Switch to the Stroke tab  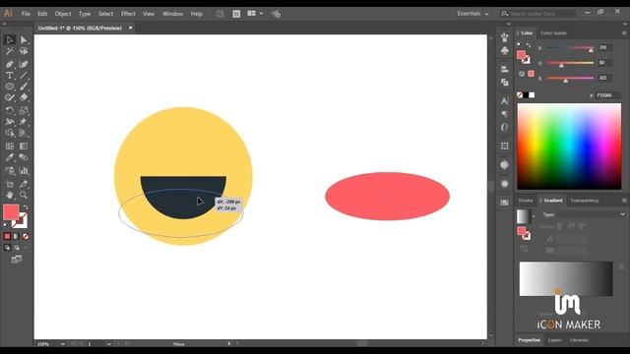pyautogui.click(x=525, y=201)
